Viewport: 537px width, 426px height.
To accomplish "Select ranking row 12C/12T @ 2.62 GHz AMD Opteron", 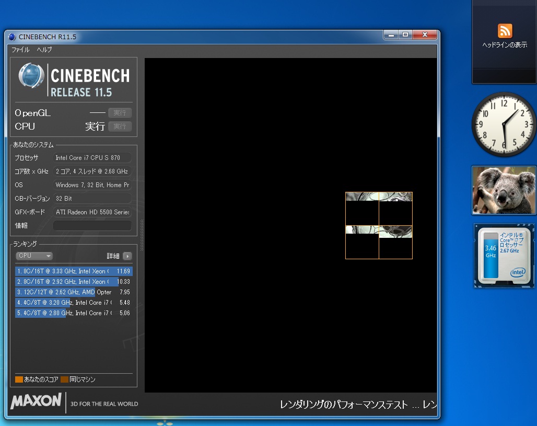I will pyautogui.click(x=74, y=292).
